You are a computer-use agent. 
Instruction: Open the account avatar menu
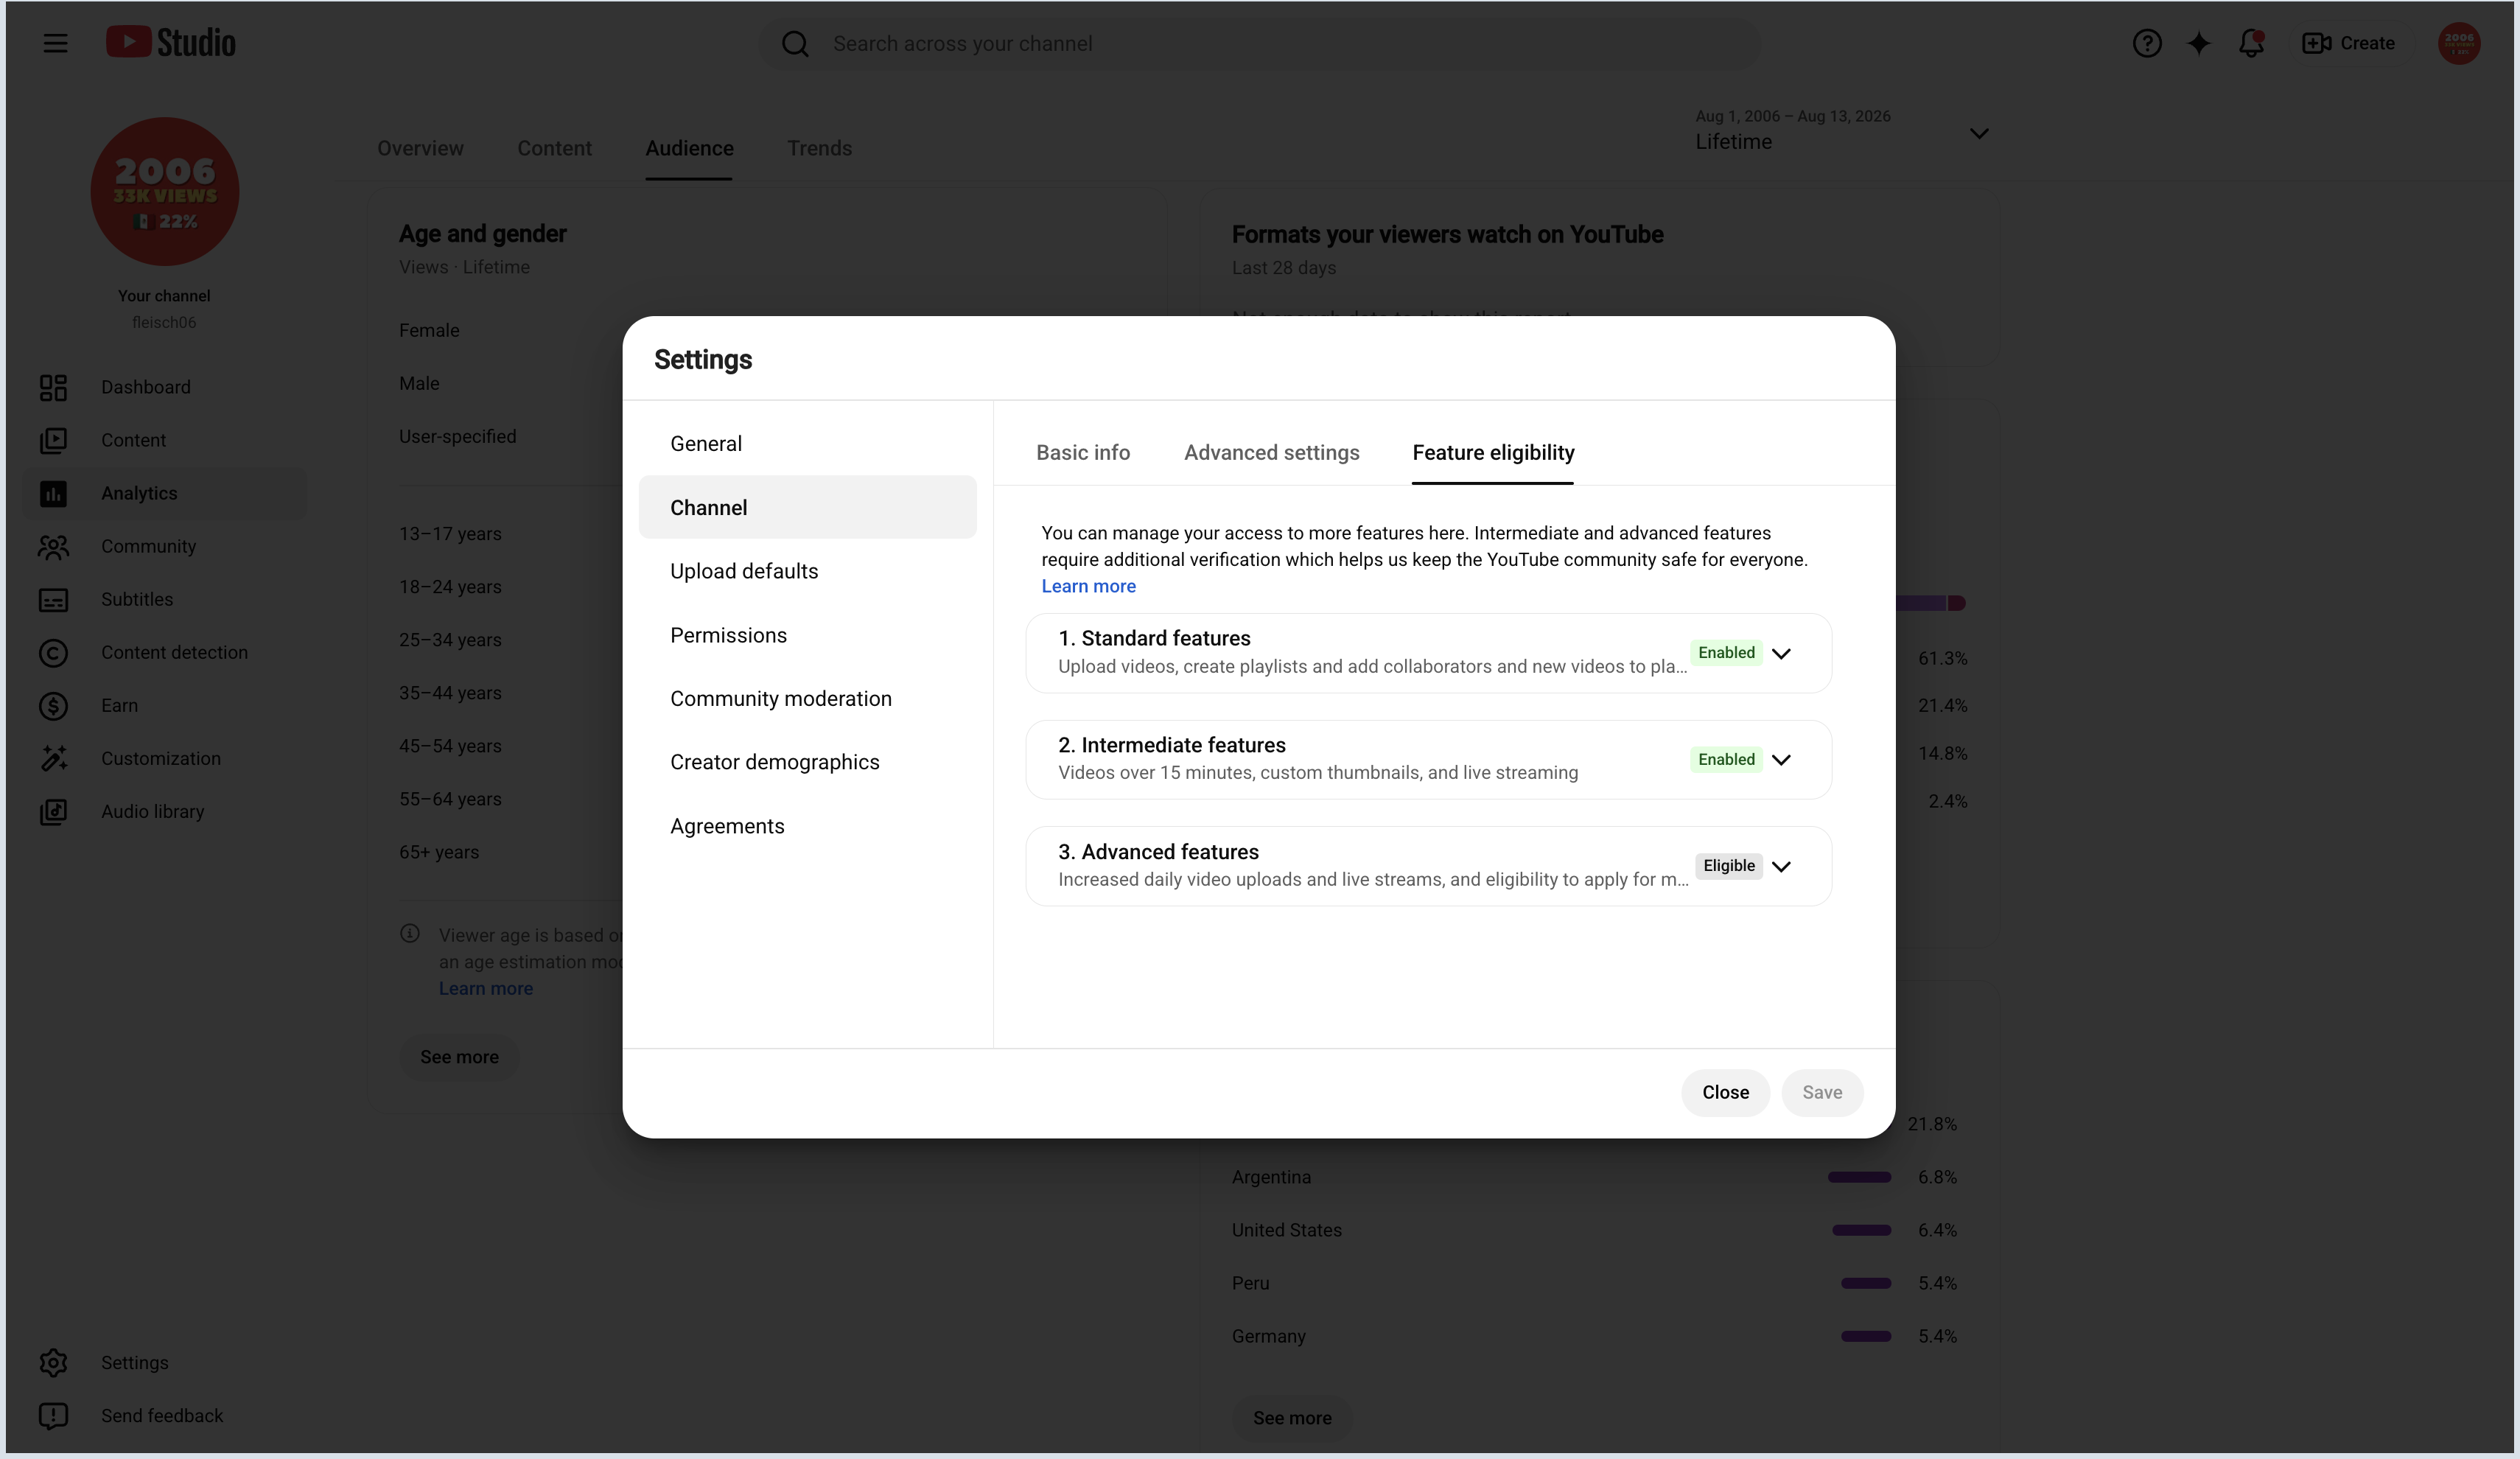pyautogui.click(x=2458, y=43)
